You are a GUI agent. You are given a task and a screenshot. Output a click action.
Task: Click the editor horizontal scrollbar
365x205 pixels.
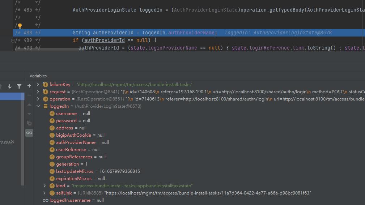pos(47,49)
